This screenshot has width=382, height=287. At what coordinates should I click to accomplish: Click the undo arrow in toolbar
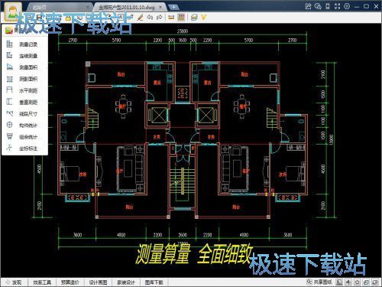(150, 18)
